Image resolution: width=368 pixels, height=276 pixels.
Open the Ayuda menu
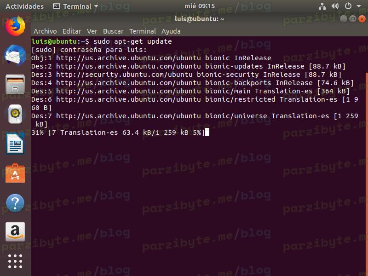[x=171, y=31]
